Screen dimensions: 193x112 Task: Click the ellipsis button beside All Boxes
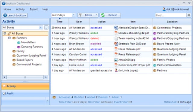46,27
